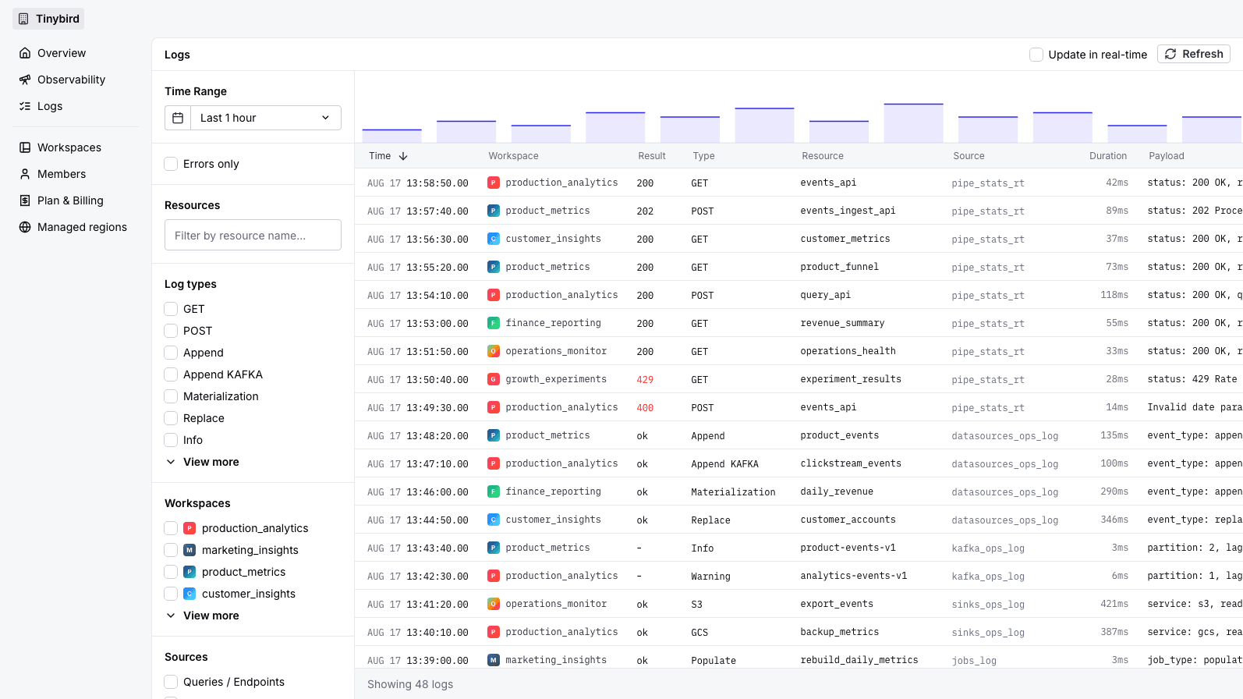Click the 13:44:50 Replace log row time

pyautogui.click(x=418, y=520)
